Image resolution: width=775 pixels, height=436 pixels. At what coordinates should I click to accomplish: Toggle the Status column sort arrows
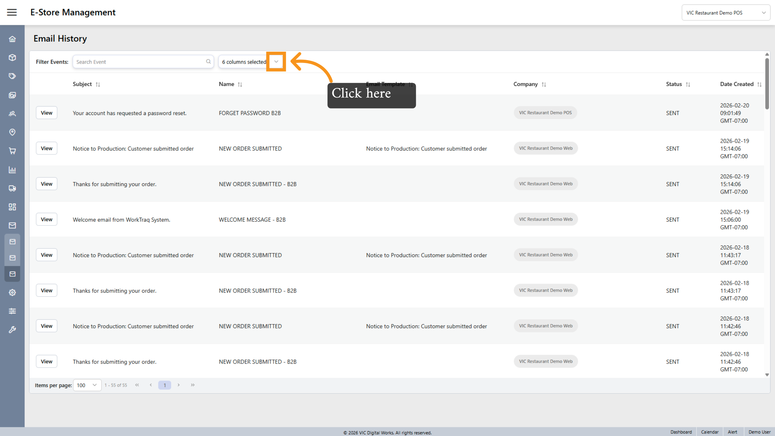pyautogui.click(x=688, y=84)
